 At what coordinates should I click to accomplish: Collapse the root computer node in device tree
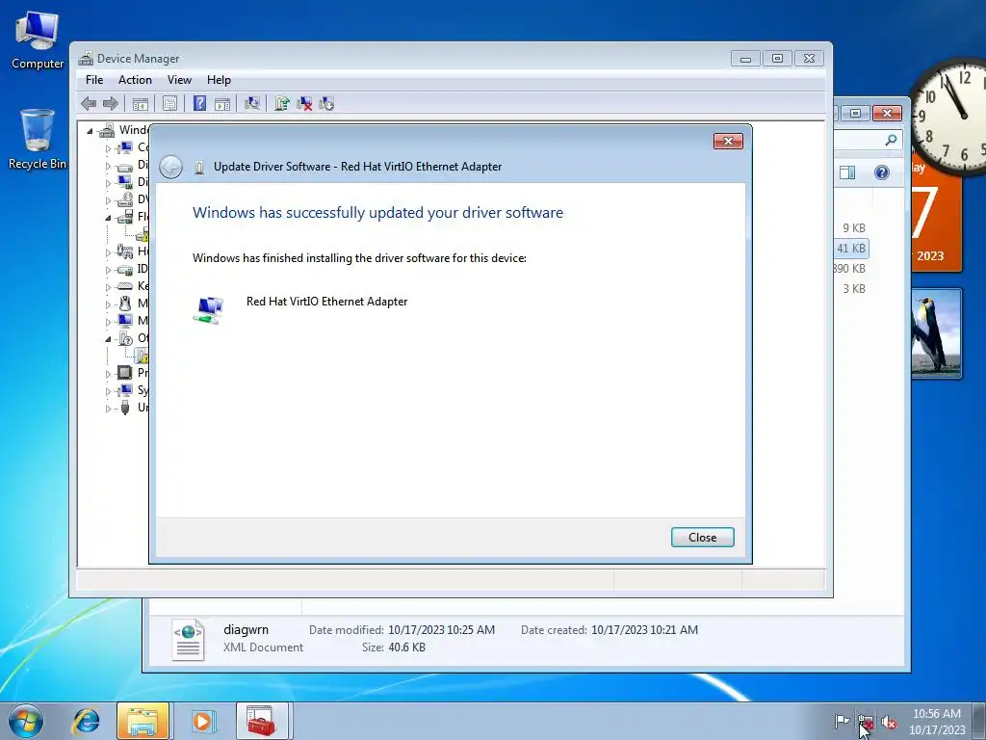[x=90, y=131]
